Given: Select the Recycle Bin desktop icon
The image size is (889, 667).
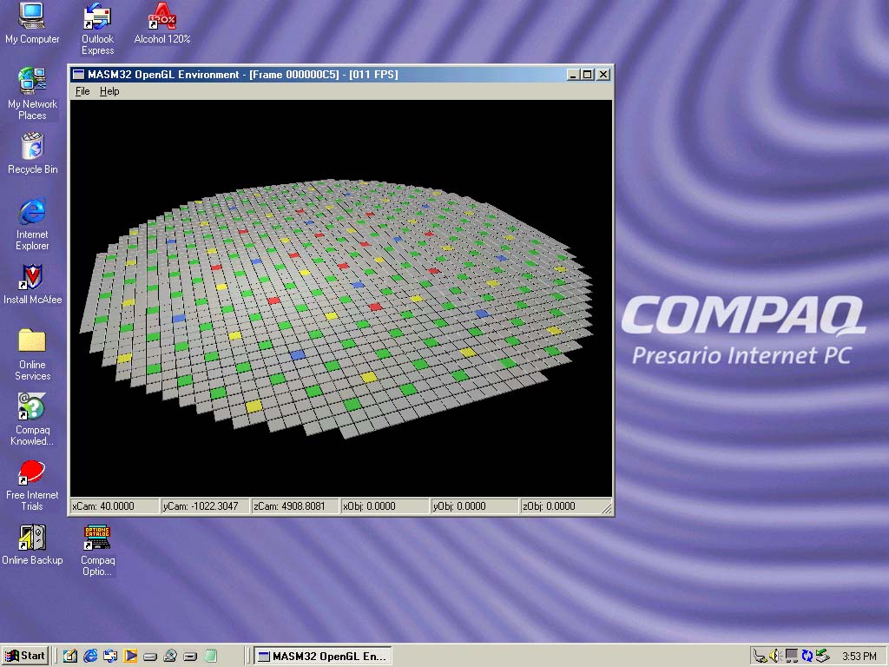Looking at the screenshot, I should (32, 153).
